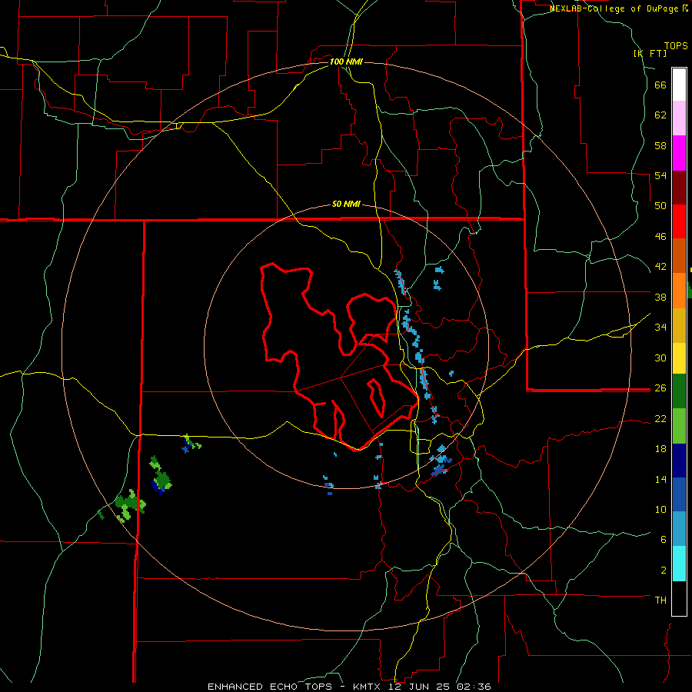Click the dark green swatch above 22

click(679, 391)
